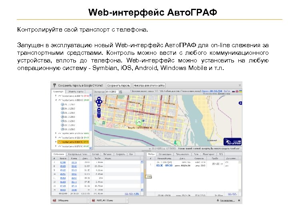Open the 'Пользователи' tab
Viewport: 288px width, 216px height.
point(182,154)
